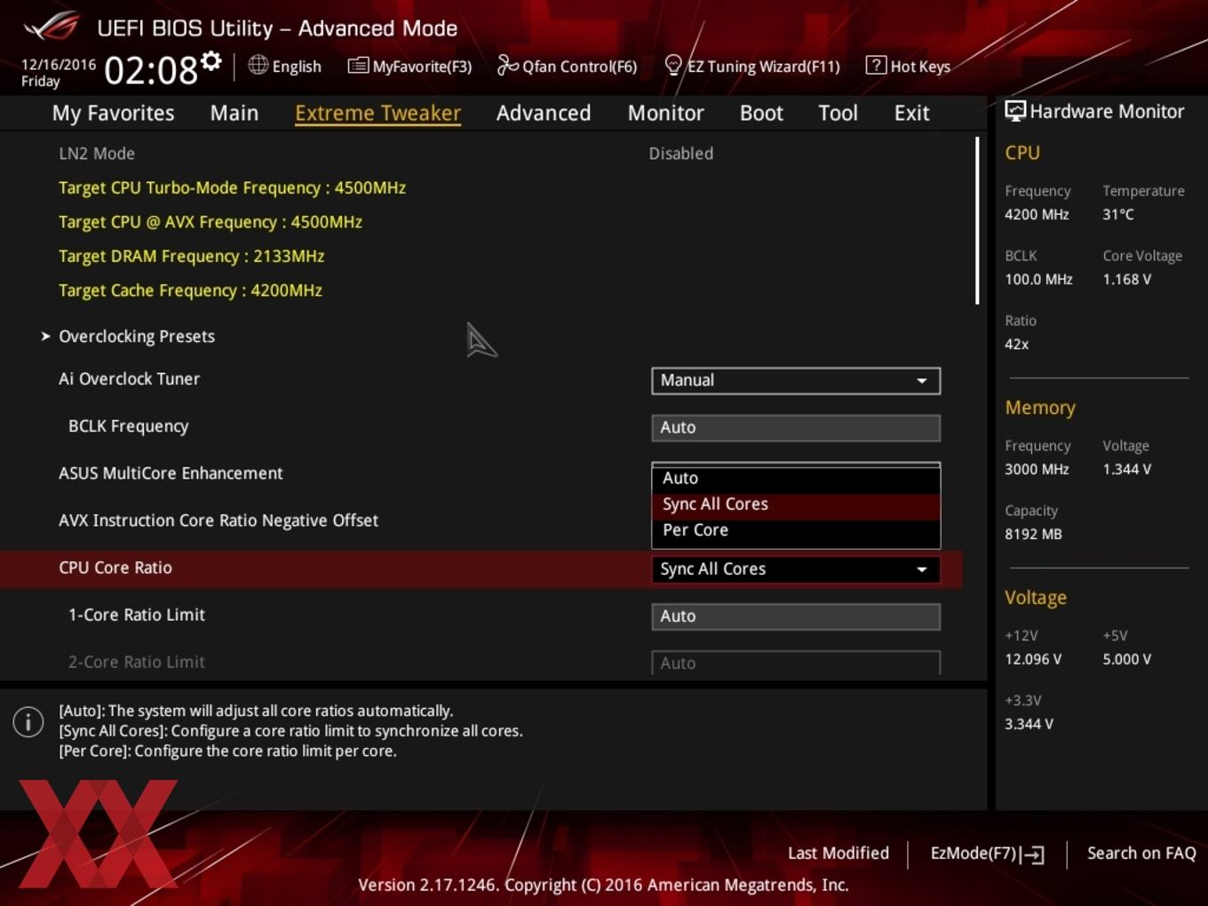The height and width of the screenshot is (906, 1208).
Task: Click the settings gear next to the clock
Action: pyautogui.click(x=211, y=61)
